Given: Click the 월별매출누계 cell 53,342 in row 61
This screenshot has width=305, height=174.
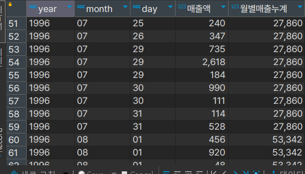Looking at the screenshot, I should (266, 153).
